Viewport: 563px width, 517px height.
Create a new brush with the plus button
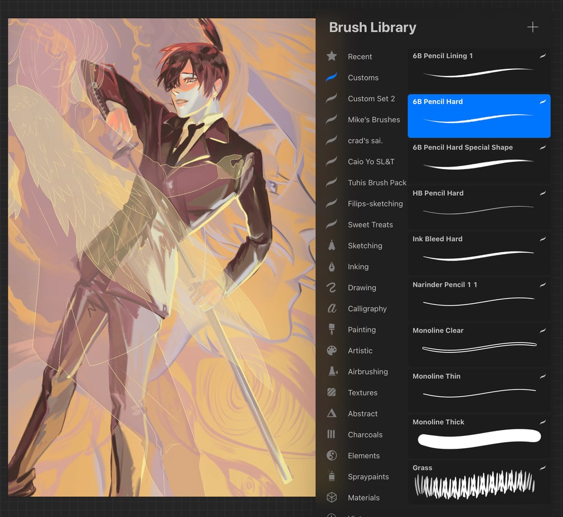(x=532, y=27)
